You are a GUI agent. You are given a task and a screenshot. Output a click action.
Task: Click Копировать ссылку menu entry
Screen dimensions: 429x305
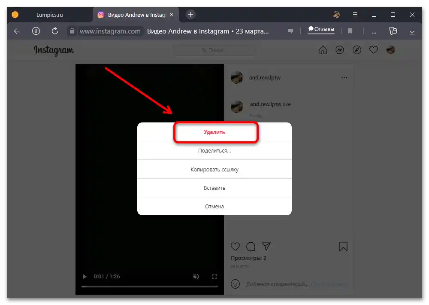click(214, 169)
